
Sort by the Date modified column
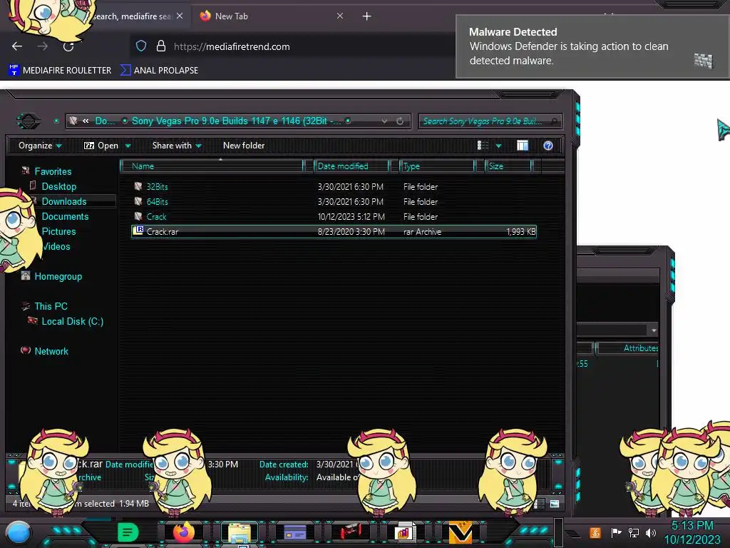pyautogui.click(x=351, y=166)
